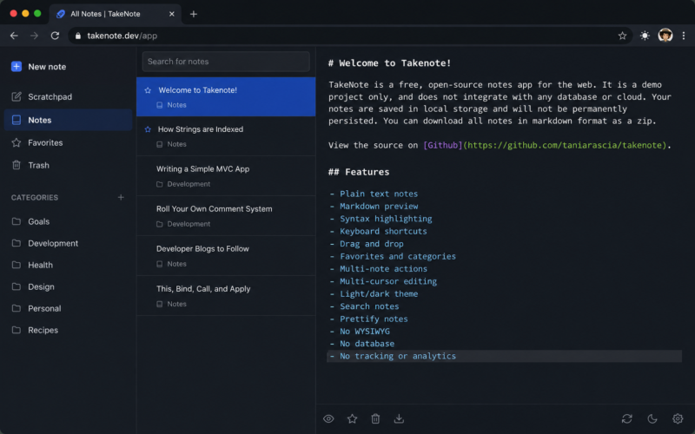
Task: Click the New note label
Action: click(x=47, y=67)
